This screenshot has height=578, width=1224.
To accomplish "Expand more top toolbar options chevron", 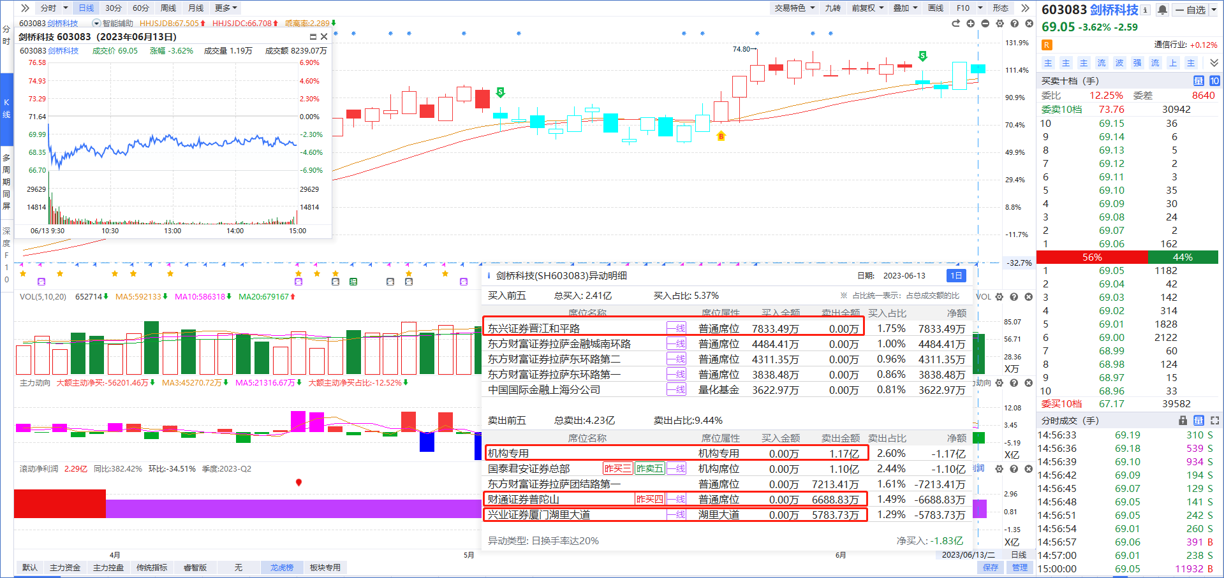I will 1025,8.
